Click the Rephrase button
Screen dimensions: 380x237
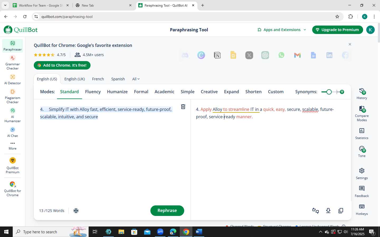pyautogui.click(x=167, y=211)
